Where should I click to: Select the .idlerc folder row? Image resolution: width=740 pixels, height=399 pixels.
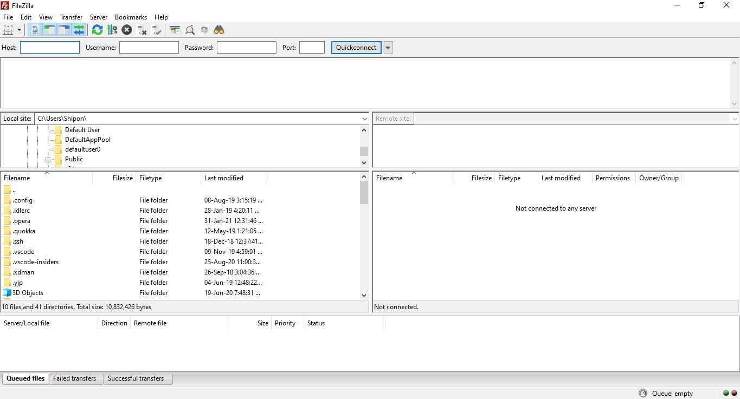click(180, 211)
